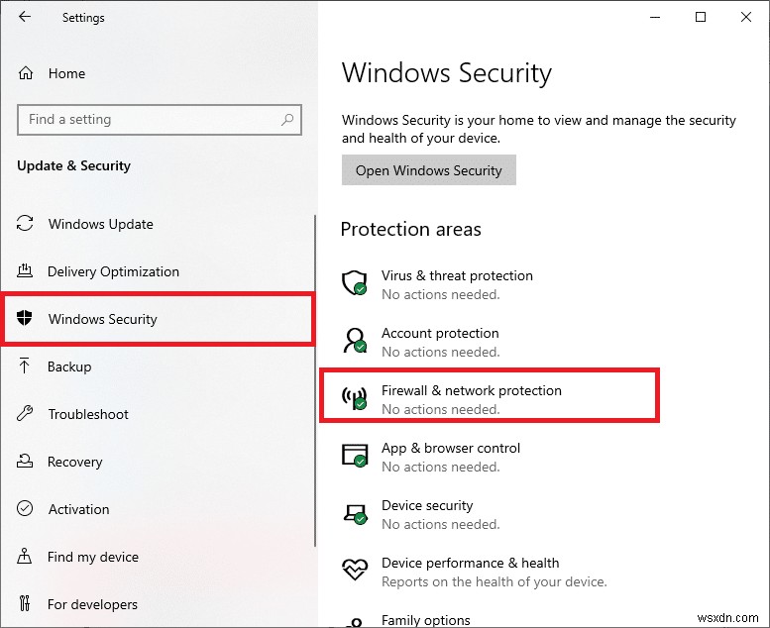Click the back arrow icon
The height and width of the screenshot is (628, 770).
(25, 17)
